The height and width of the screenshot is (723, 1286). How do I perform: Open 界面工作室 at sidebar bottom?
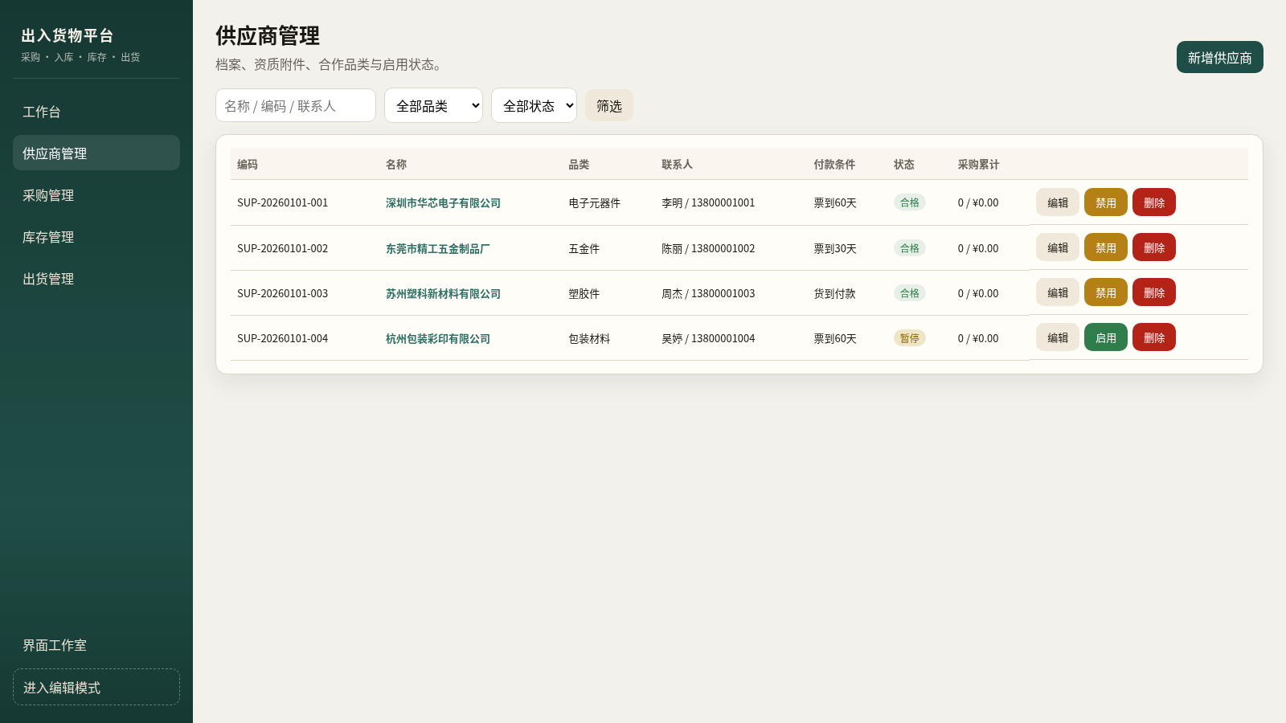96,644
